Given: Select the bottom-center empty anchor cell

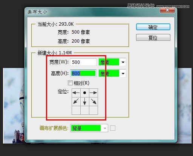Looking at the screenshot, I should click(x=85, y=110).
